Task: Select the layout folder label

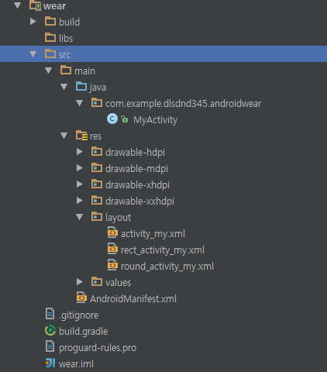Action: 118,218
